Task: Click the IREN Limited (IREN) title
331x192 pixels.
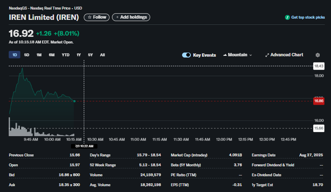Action: click(x=44, y=17)
